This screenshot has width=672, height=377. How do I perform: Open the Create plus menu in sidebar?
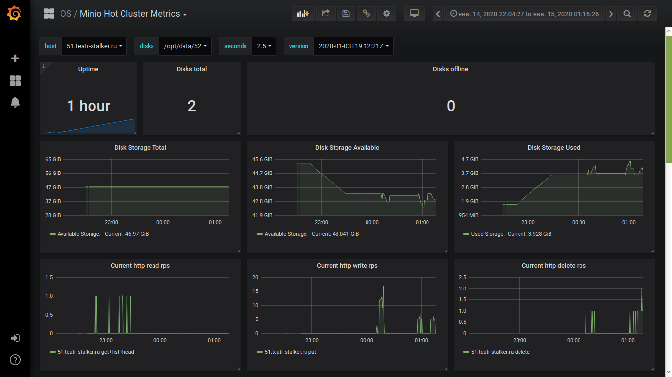[15, 58]
